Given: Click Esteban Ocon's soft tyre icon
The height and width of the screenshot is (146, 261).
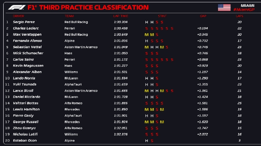Looking at the screenshot, I should [x=152, y=141].
